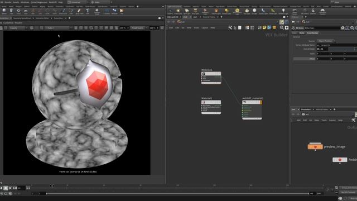Switch to the Noise parameter tab

302,33
